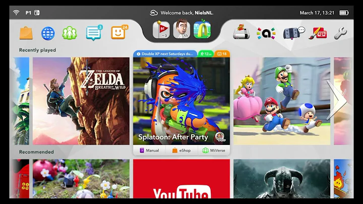Click the 'Recently played' heading

37,50
